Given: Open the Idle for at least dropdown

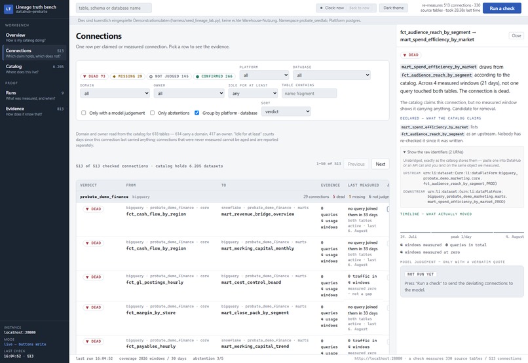Looking at the screenshot, I should [x=253, y=93].
